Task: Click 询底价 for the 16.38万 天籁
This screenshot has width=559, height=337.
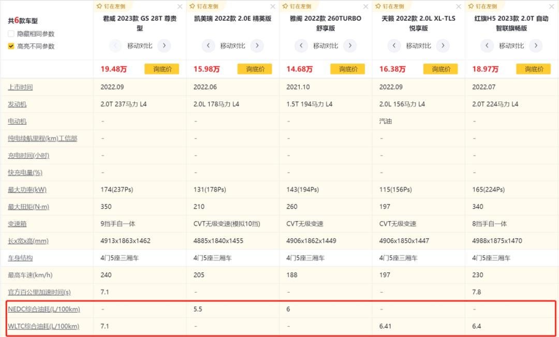Action: [440, 69]
